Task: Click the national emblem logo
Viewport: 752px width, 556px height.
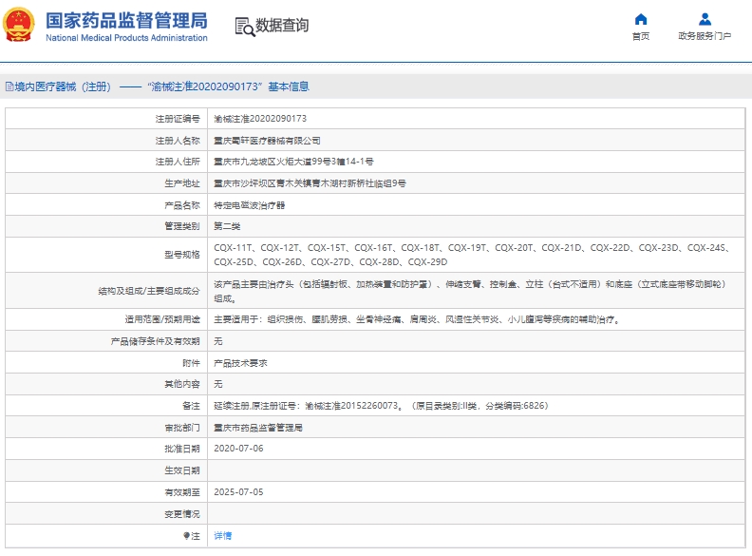Action: pyautogui.click(x=19, y=24)
